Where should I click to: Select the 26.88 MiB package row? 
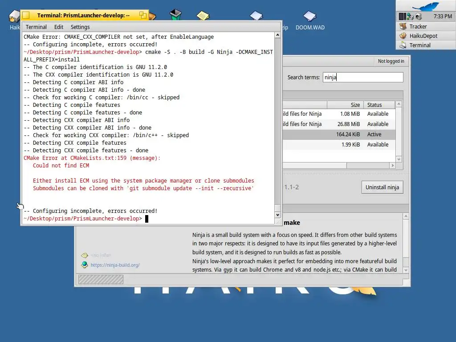(339, 124)
